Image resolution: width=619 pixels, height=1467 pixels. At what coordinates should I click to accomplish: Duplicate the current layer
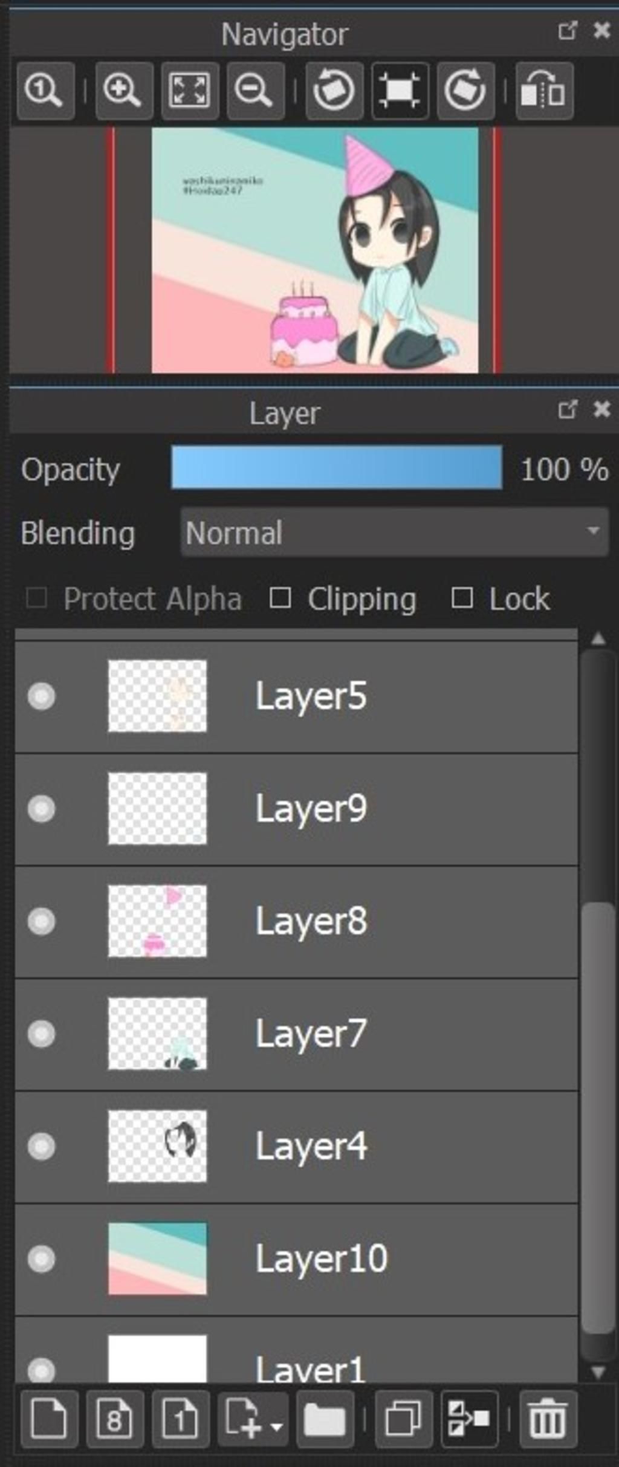[404, 1418]
